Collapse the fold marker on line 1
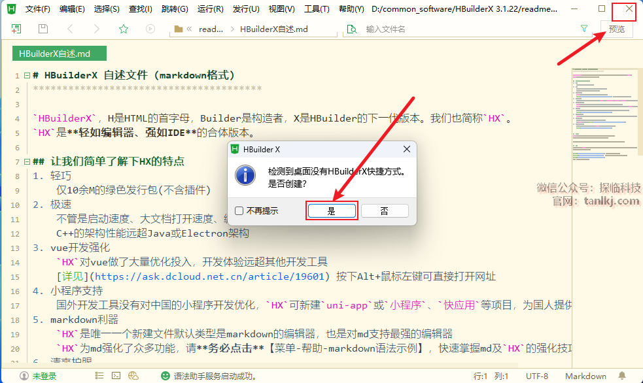 (x=27, y=75)
